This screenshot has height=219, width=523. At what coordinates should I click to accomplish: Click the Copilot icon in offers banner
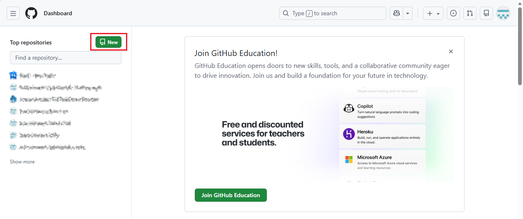click(x=349, y=109)
